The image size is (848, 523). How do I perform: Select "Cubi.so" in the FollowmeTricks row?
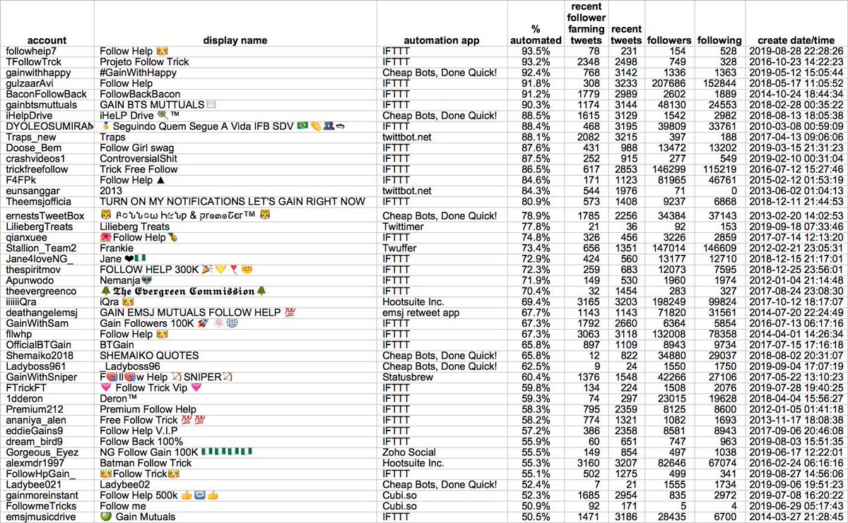coord(400,506)
